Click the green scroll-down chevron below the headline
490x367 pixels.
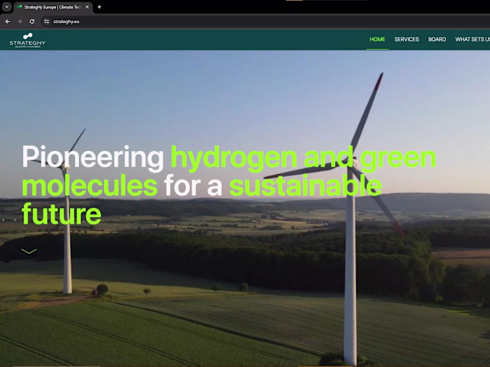[29, 251]
